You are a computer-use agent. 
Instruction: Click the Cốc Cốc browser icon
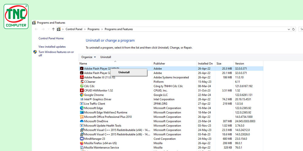point(82,86)
